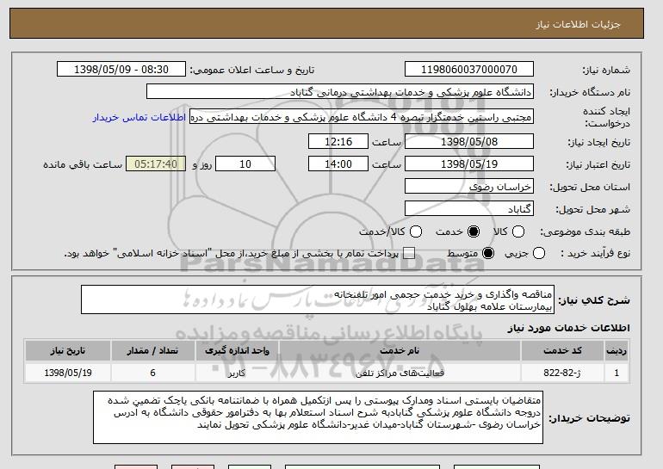Click quantity cell showing 6
663x469 pixels.
click(152, 373)
